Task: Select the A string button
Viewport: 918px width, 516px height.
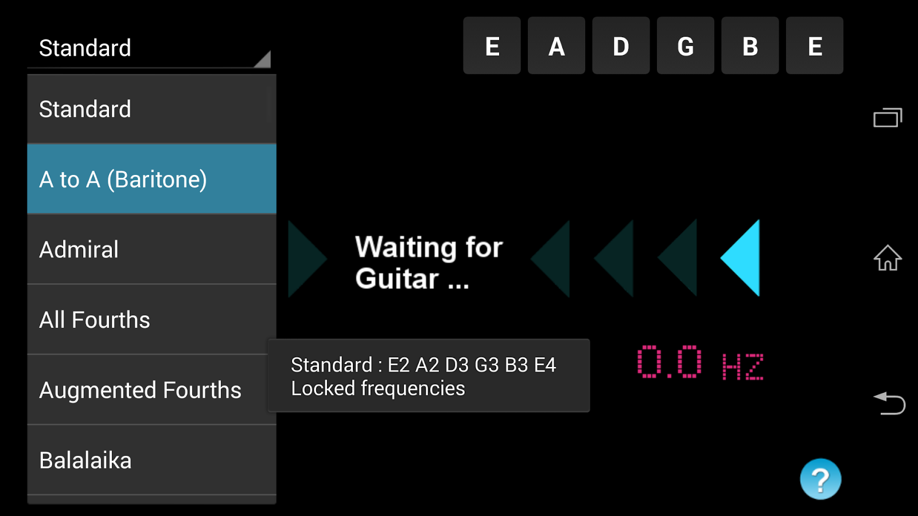Action: [x=556, y=46]
